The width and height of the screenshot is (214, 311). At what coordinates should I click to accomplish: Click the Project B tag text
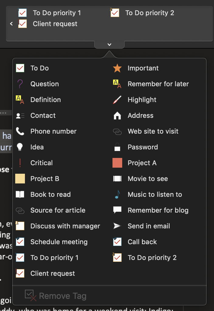(x=45, y=179)
